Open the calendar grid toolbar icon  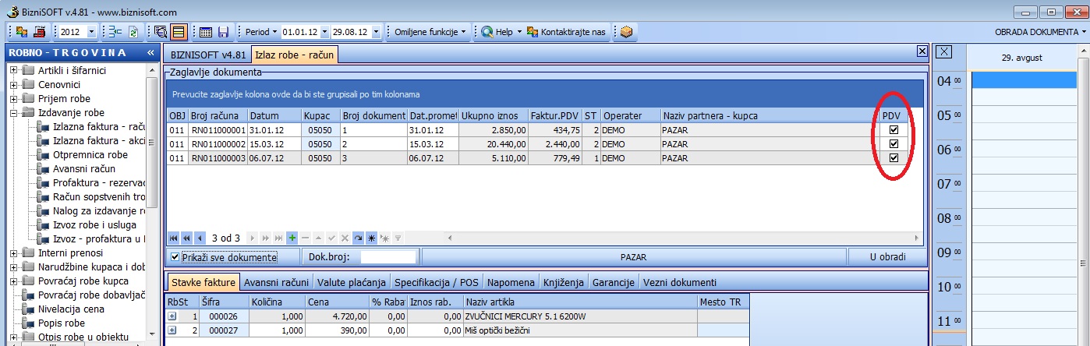[206, 32]
